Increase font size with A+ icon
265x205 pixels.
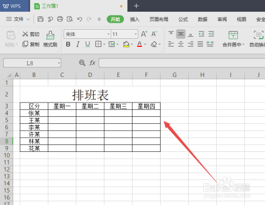click(x=144, y=34)
